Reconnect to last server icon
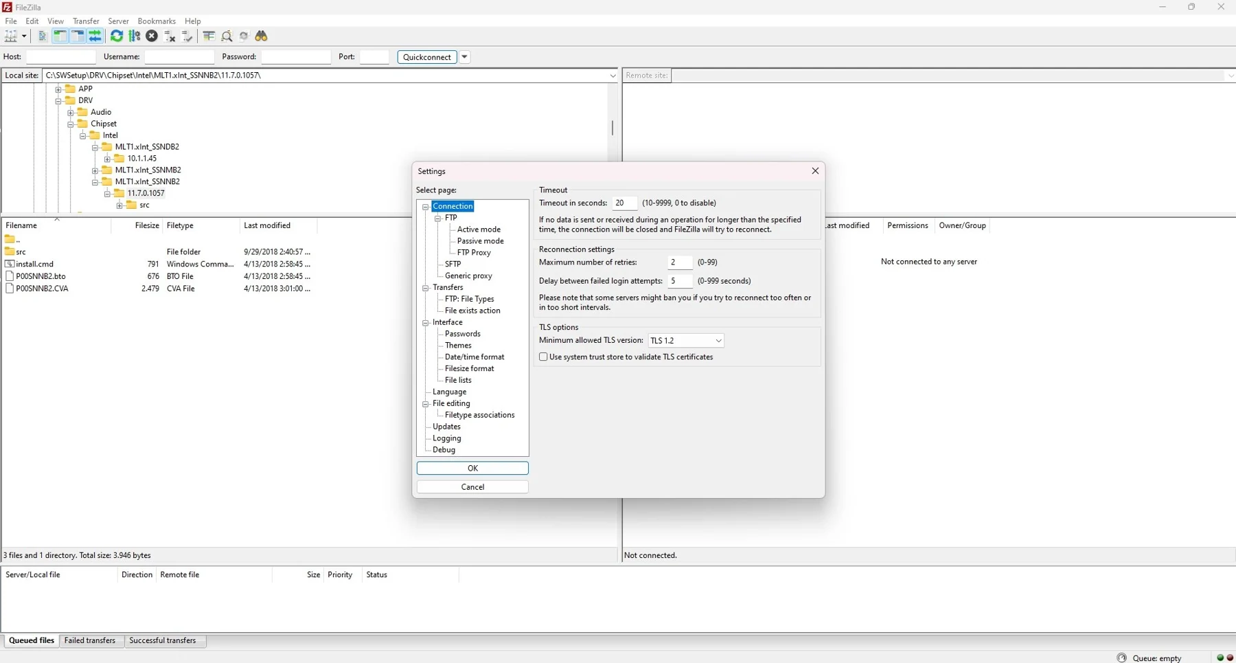 (187, 36)
